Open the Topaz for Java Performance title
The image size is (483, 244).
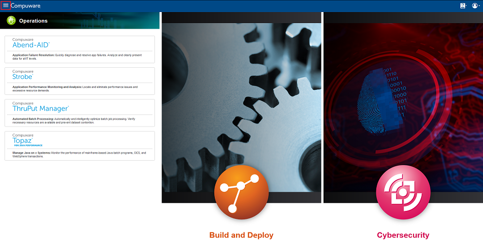pos(27,142)
